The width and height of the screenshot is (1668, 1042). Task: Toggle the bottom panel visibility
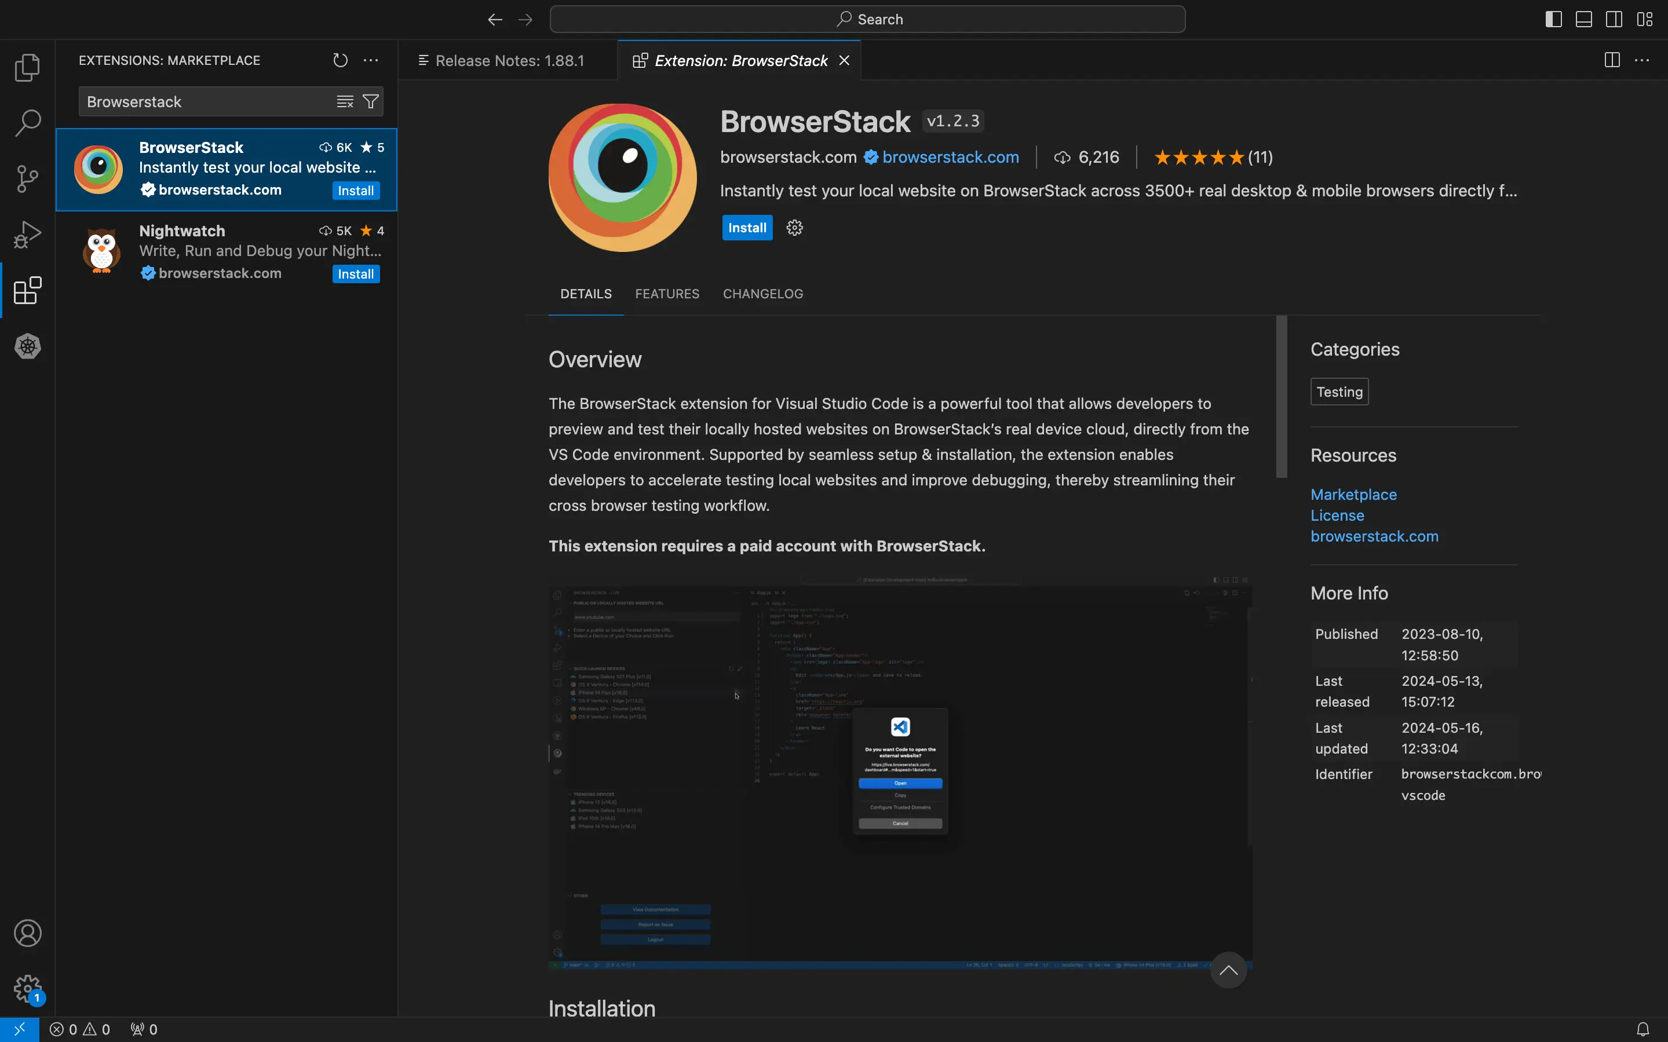point(1583,19)
